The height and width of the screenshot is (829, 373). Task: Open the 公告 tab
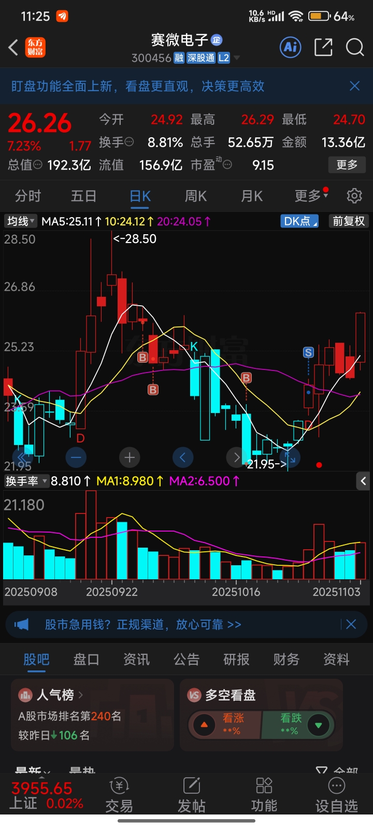187,659
